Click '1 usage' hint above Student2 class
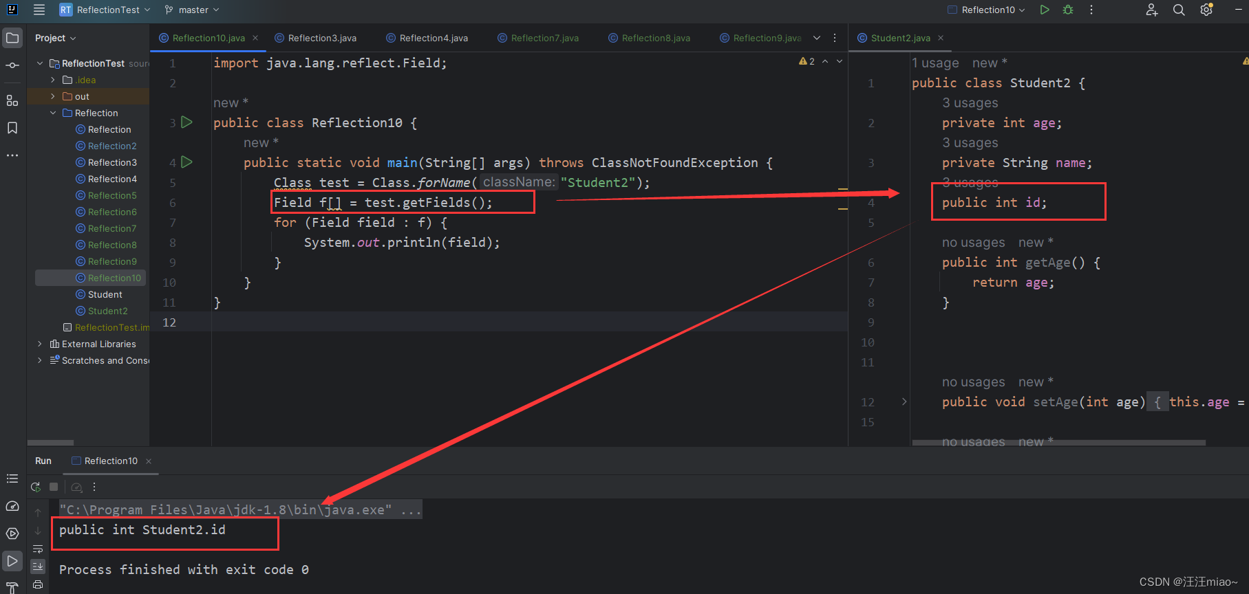The width and height of the screenshot is (1249, 594). [x=935, y=63]
